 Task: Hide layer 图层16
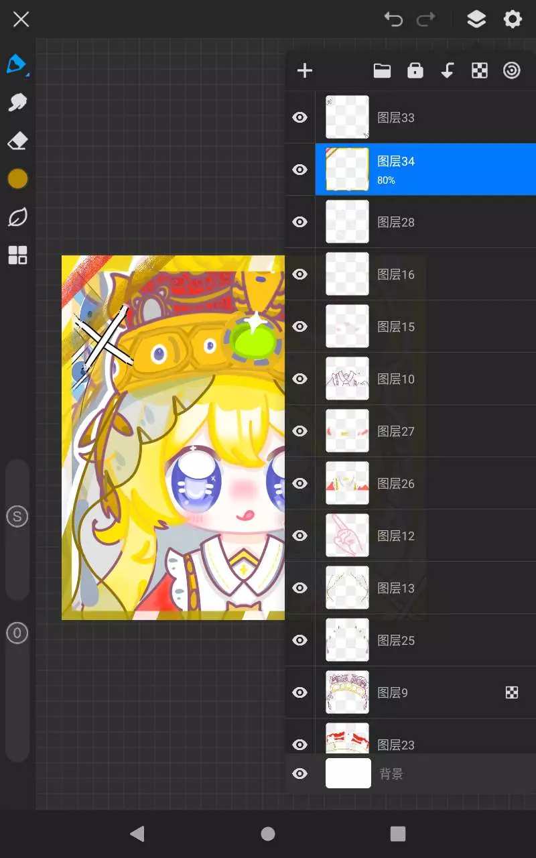click(300, 274)
